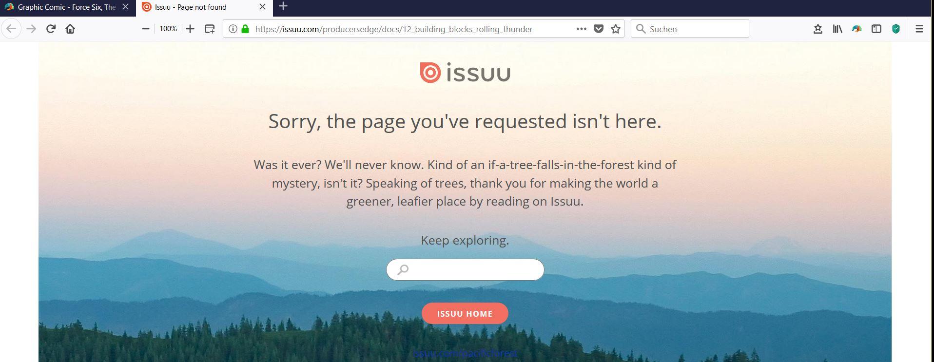Click the ISSUU HOME button
Viewport: 934px width, 362px height.
[x=465, y=314]
